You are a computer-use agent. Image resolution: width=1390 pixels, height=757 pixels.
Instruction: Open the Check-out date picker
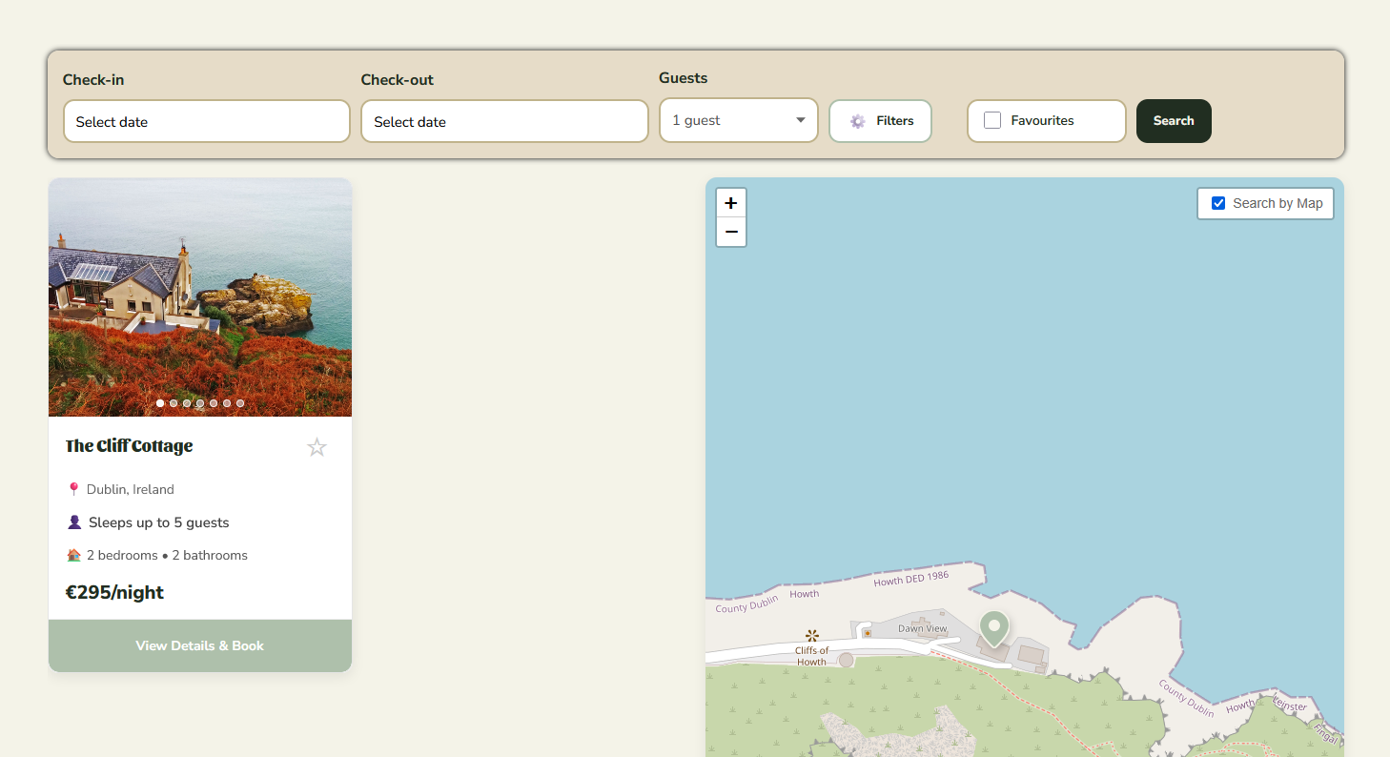point(504,121)
